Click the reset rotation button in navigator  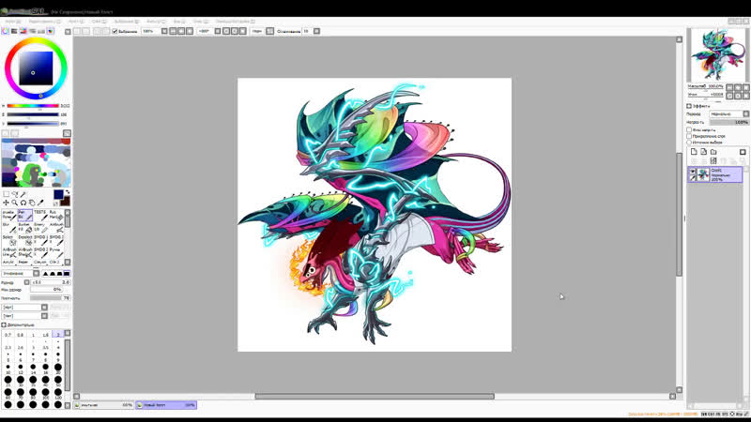coord(745,96)
